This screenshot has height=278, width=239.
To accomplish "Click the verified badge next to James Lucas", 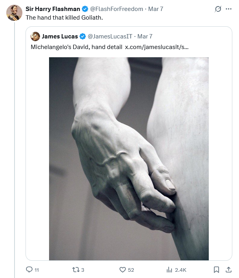I will coord(83,36).
